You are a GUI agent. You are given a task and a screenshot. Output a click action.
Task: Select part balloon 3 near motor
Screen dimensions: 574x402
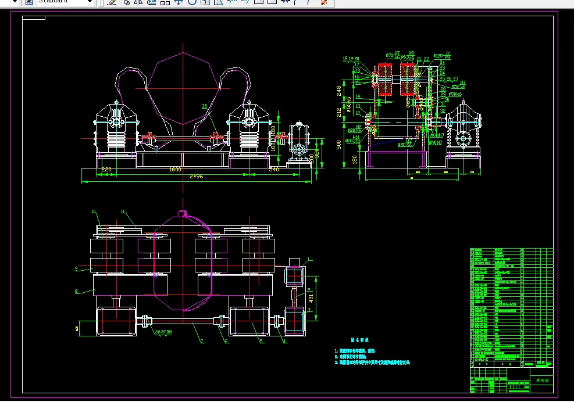pos(309,310)
